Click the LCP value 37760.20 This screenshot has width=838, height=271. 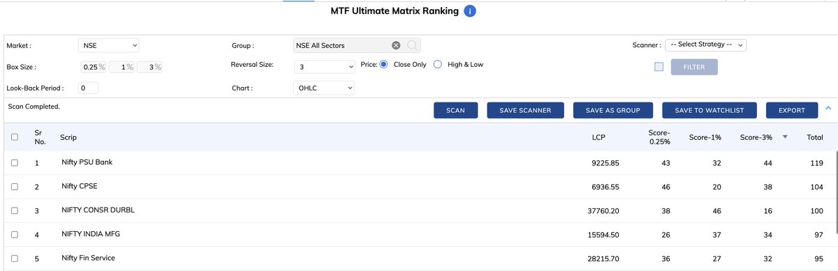(x=603, y=211)
